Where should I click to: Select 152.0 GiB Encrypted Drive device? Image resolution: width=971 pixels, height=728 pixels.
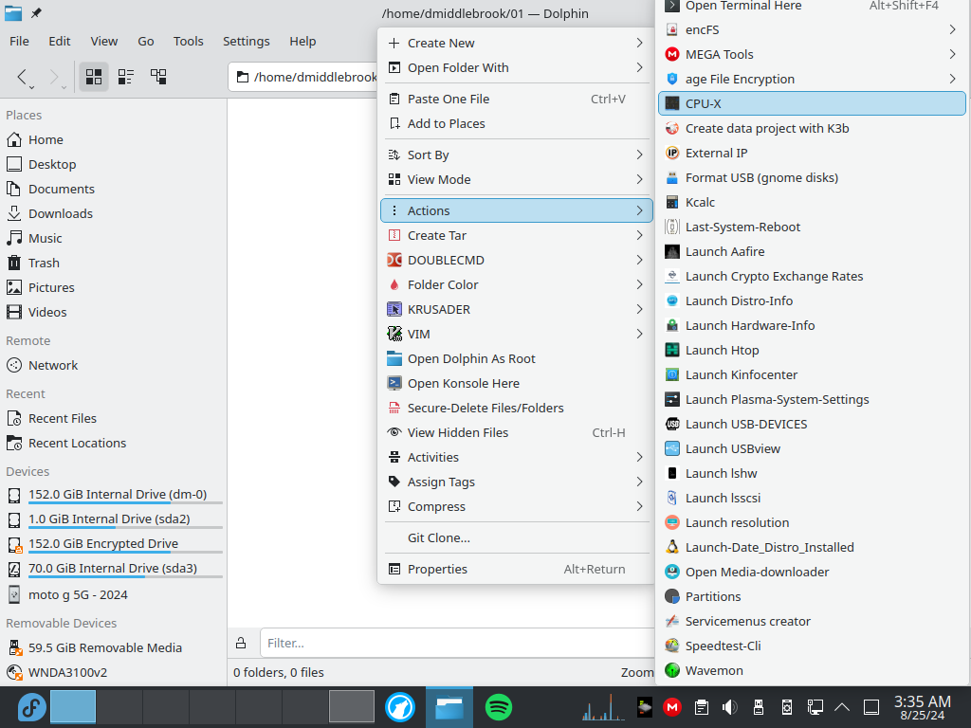[x=114, y=544]
